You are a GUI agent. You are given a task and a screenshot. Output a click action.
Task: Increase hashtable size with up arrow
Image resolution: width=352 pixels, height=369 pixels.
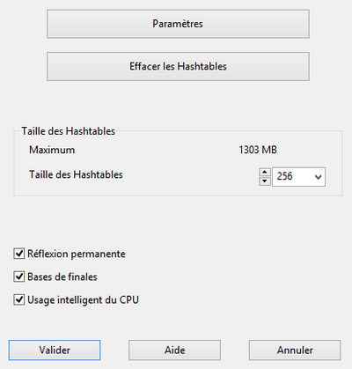pos(265,172)
